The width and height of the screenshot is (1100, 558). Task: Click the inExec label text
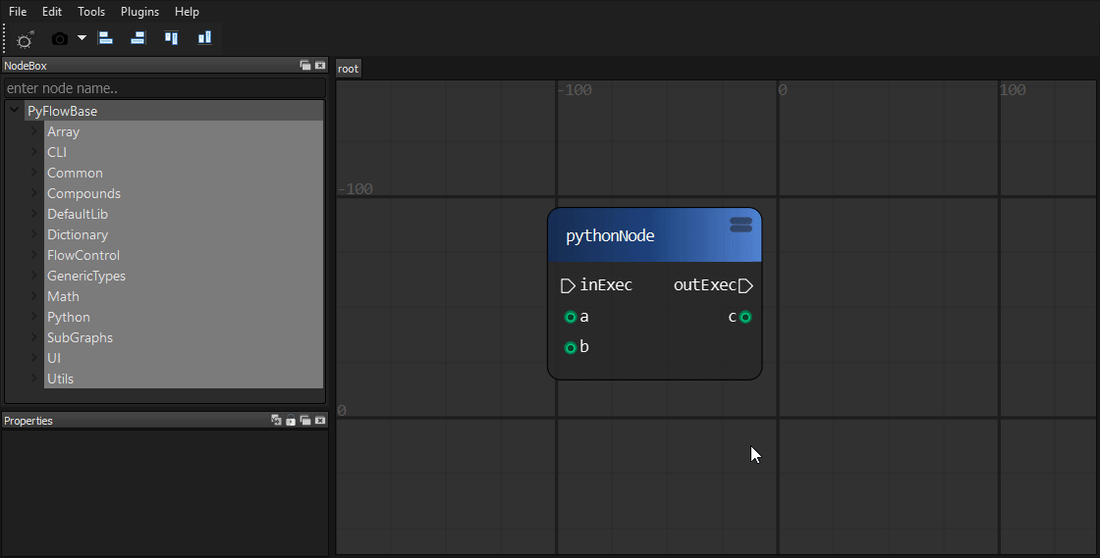click(x=606, y=285)
